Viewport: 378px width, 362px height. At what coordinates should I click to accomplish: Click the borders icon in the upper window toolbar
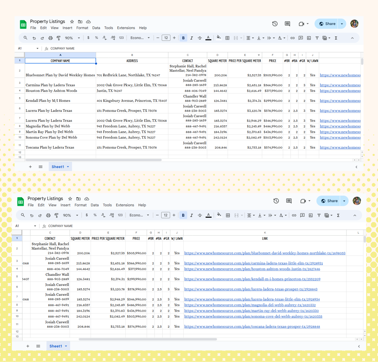(x=227, y=38)
